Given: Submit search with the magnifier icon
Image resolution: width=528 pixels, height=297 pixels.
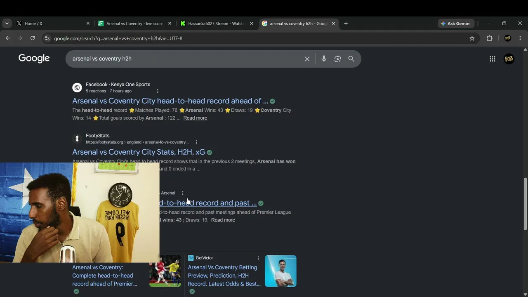Looking at the screenshot, I should 351,59.
